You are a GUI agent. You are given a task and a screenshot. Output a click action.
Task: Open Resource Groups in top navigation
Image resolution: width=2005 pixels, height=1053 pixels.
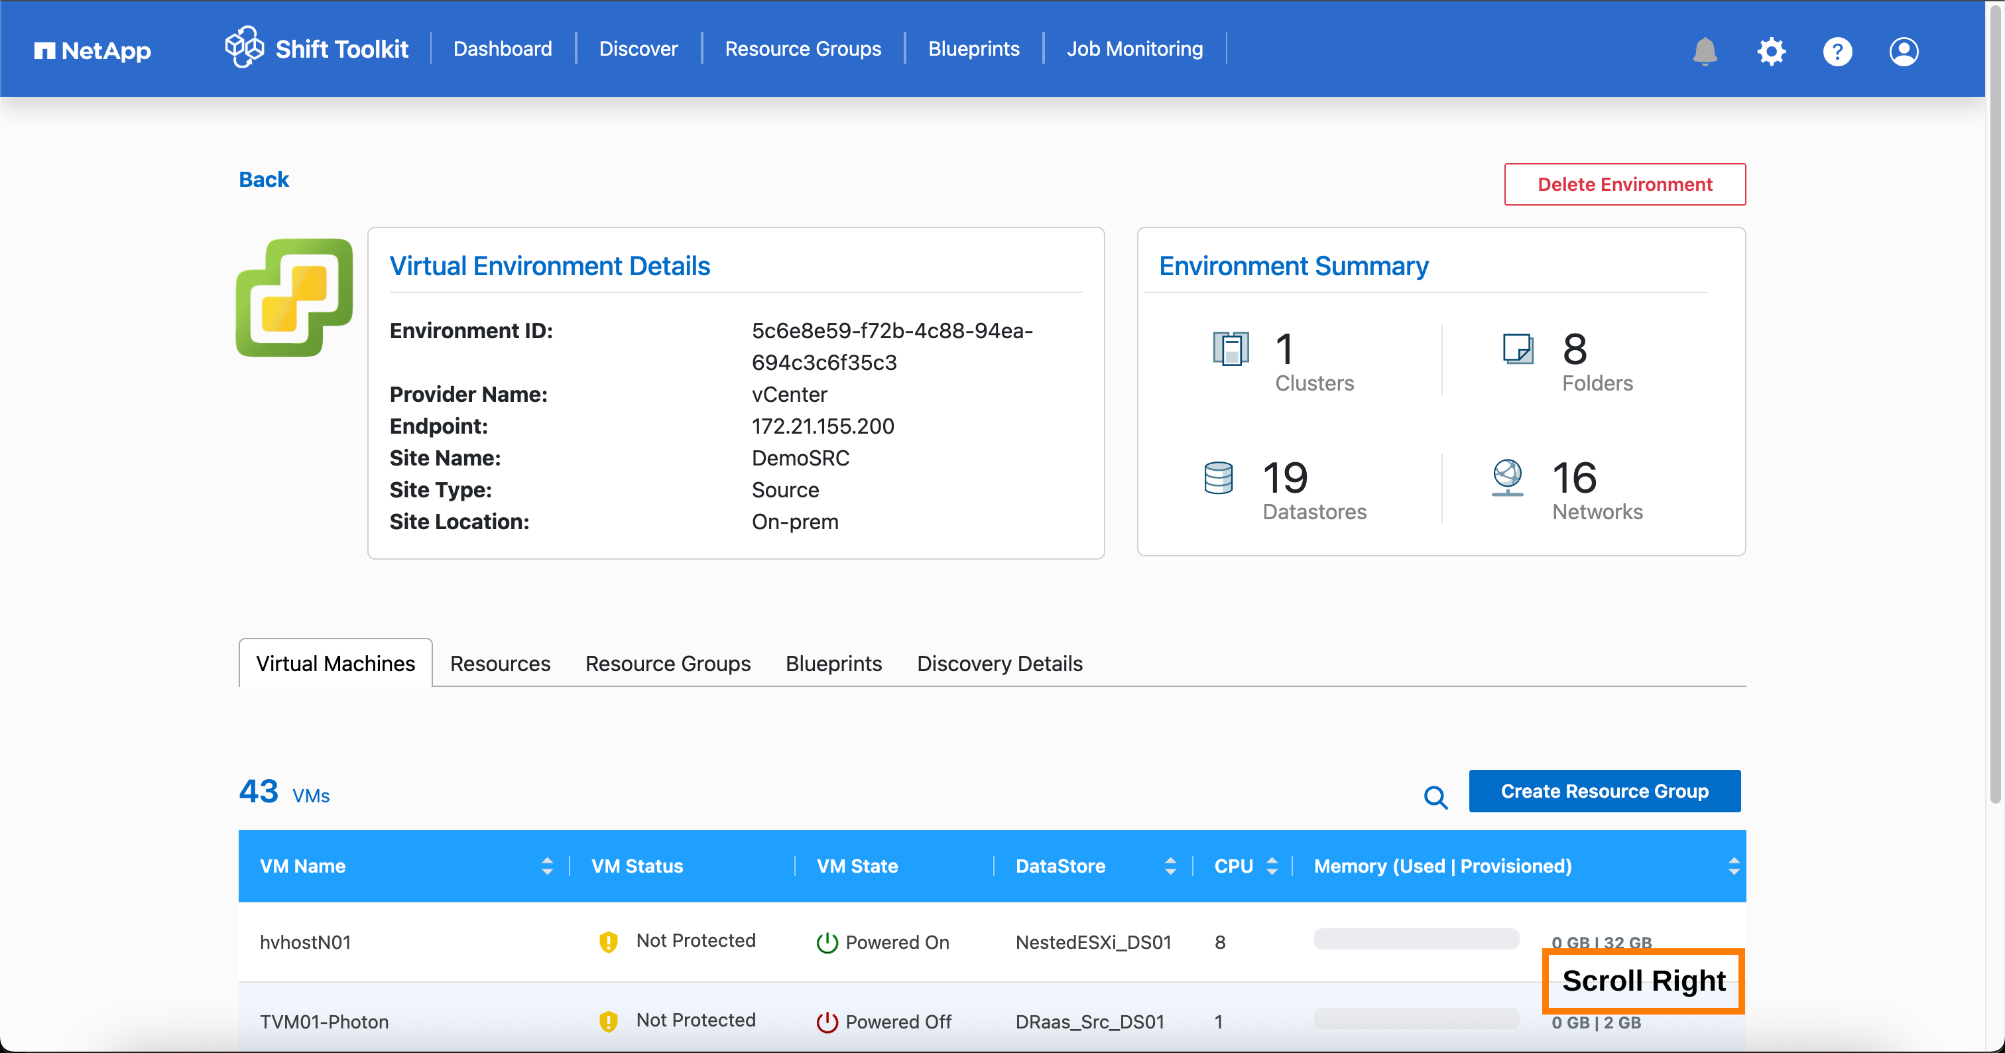(802, 49)
